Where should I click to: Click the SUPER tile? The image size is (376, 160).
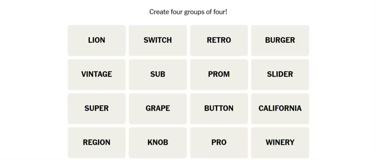97,109
